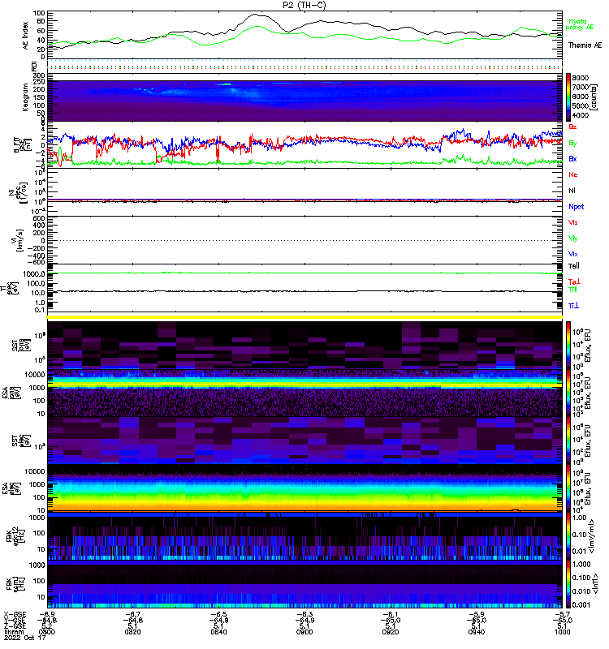Image resolution: width=609 pixels, height=649 pixels.
Task: Click the FBK scm1 spectrogram panel
Action: point(305,584)
